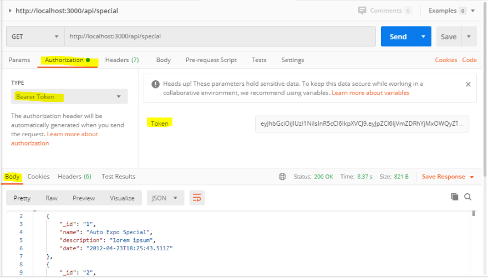
Task: Click the exclamation warning icon in banner
Action: coord(155,84)
